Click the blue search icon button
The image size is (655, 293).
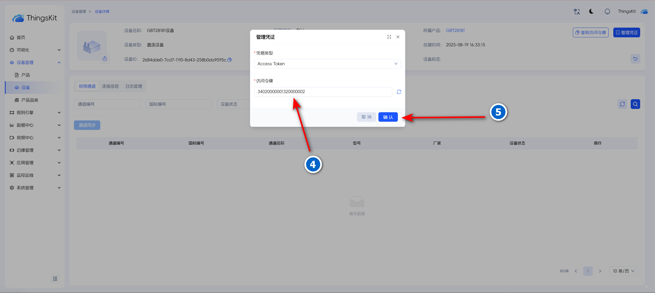point(635,104)
